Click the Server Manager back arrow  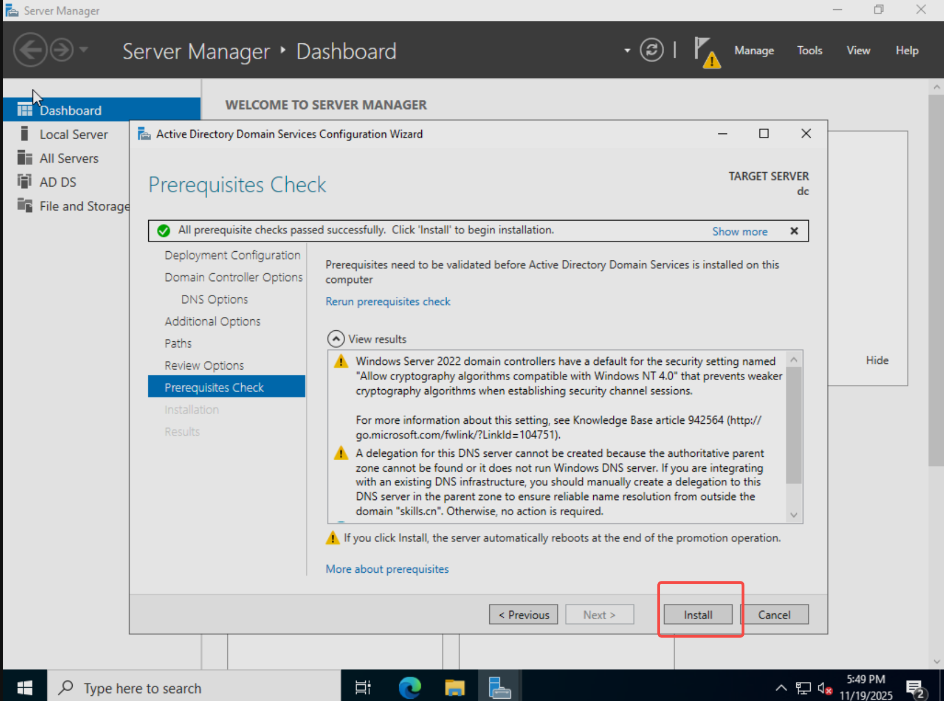(x=30, y=50)
